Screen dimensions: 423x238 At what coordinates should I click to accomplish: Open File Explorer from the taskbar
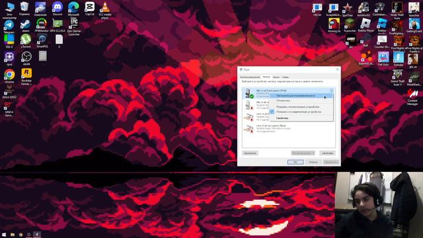(x=13, y=235)
